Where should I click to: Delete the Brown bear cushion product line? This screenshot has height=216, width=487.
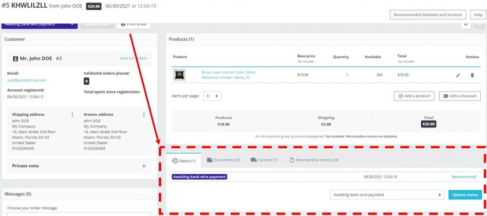[x=472, y=75]
